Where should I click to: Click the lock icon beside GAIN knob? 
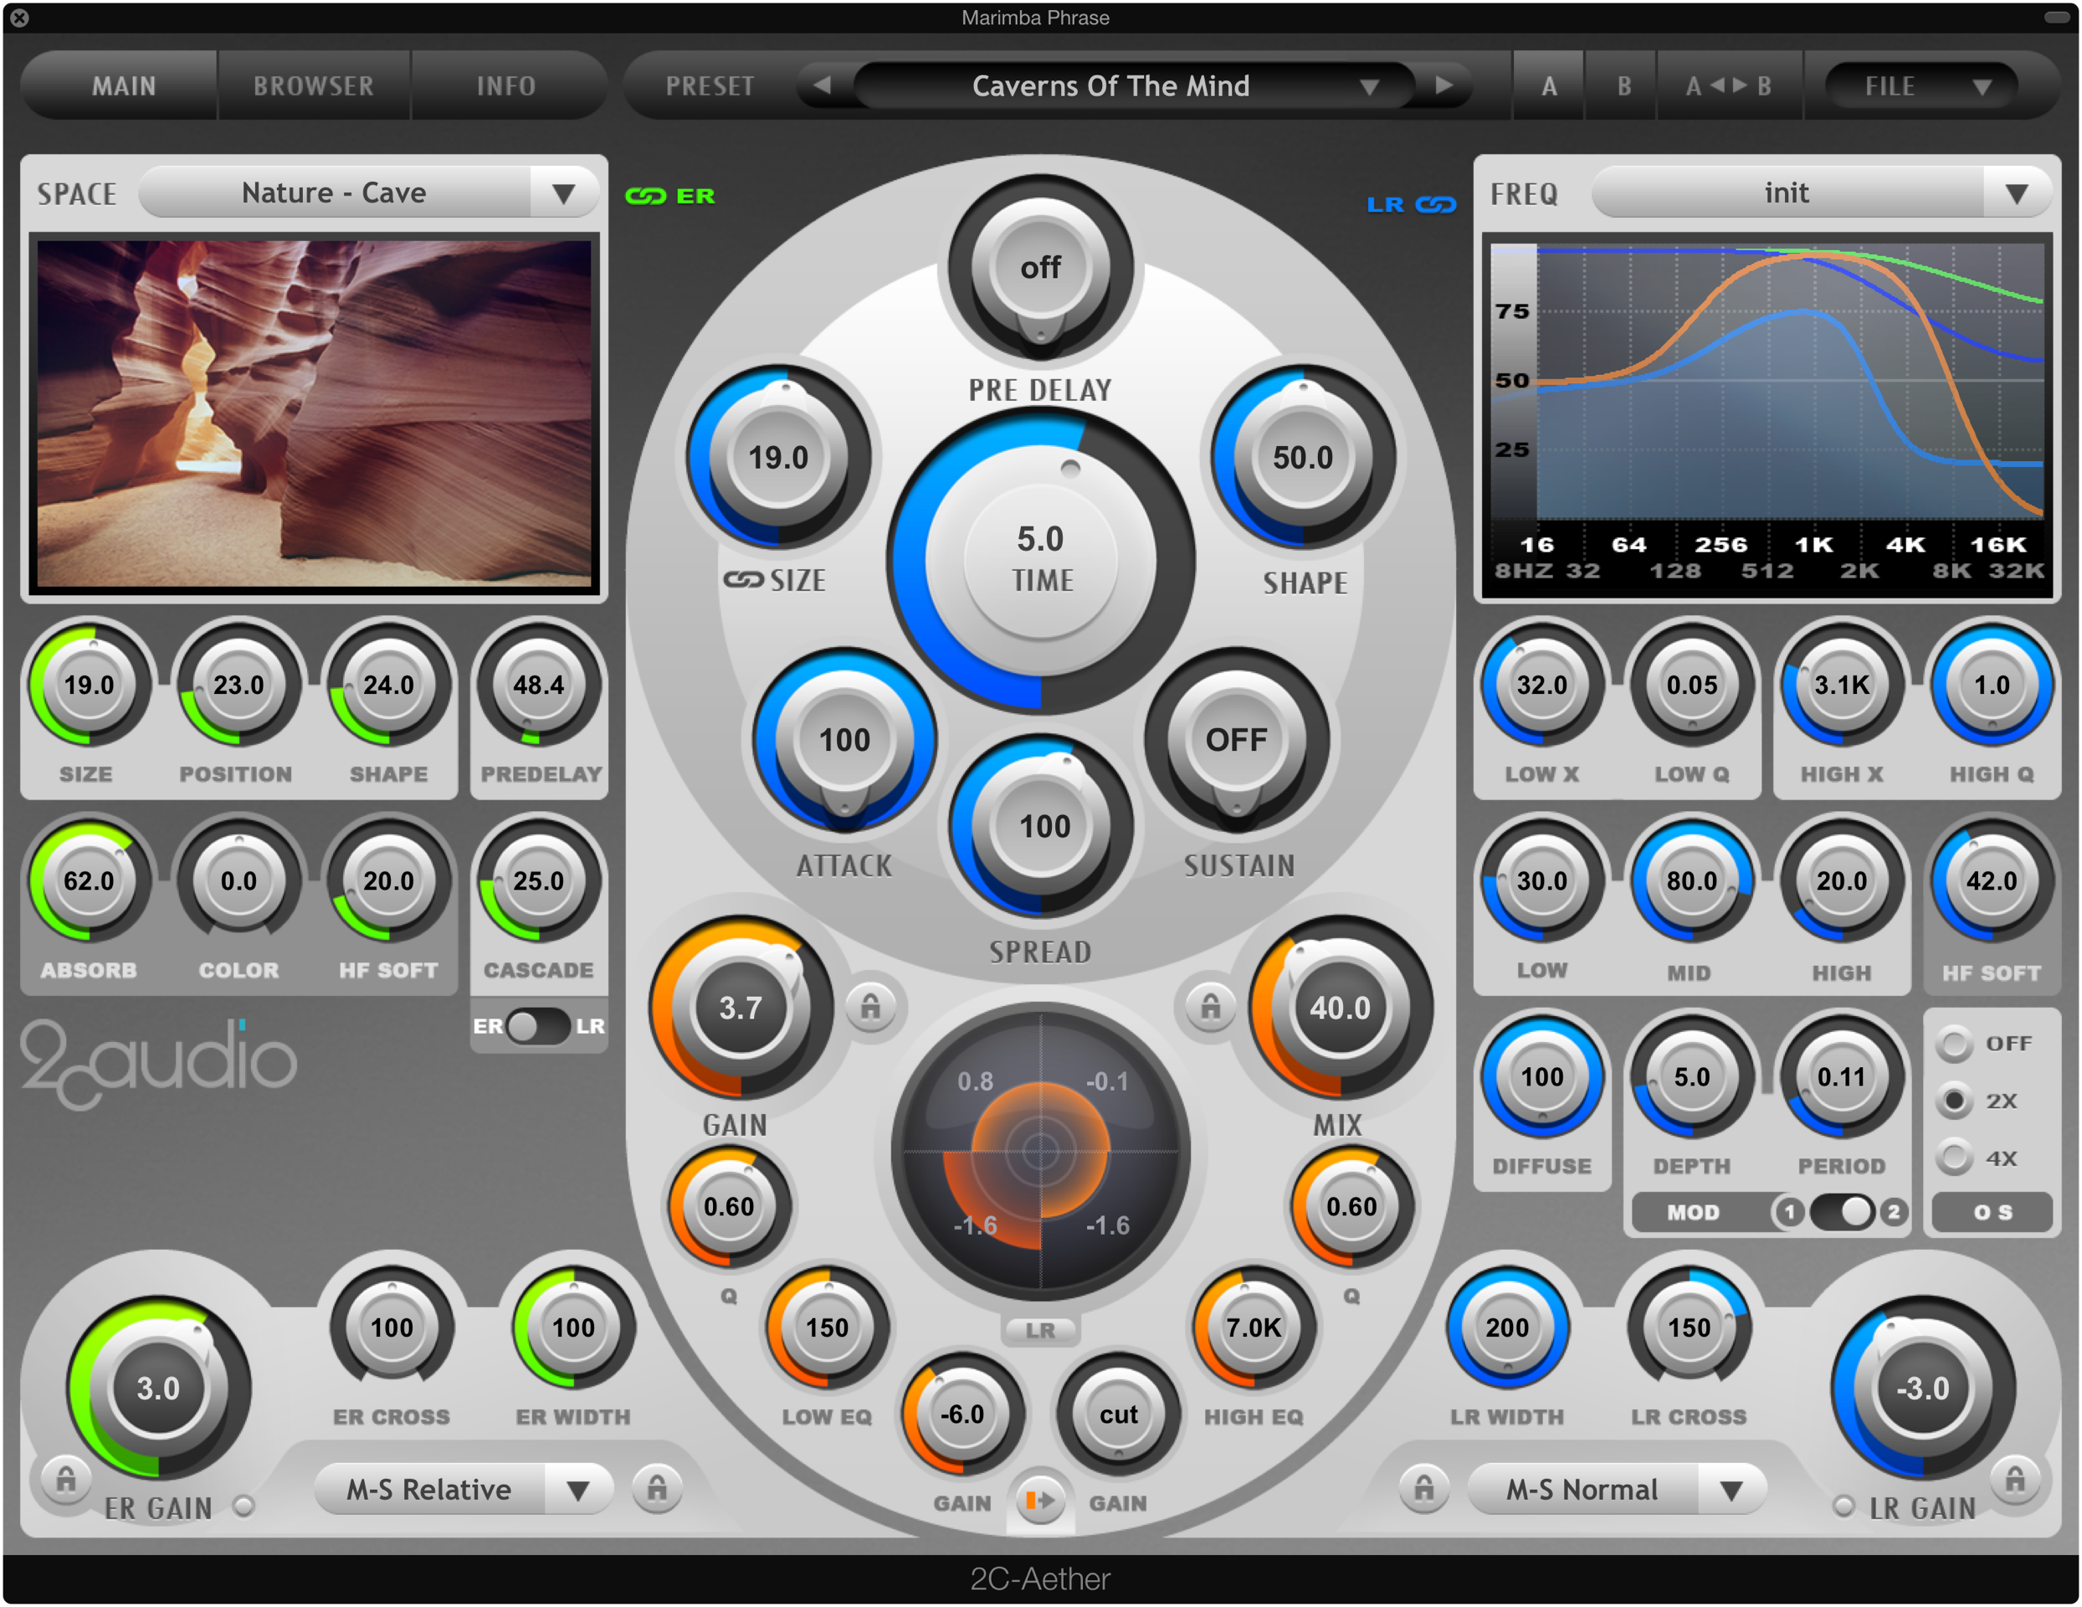tap(870, 1006)
